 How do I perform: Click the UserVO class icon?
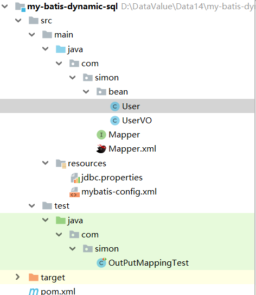(x=115, y=121)
